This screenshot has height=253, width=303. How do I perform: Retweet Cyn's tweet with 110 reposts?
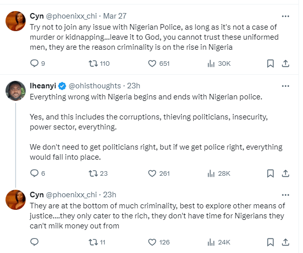[x=93, y=64]
